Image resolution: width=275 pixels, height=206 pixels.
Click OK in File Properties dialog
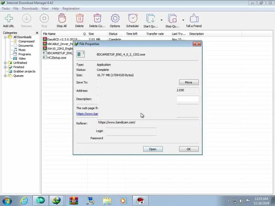tap(189, 149)
